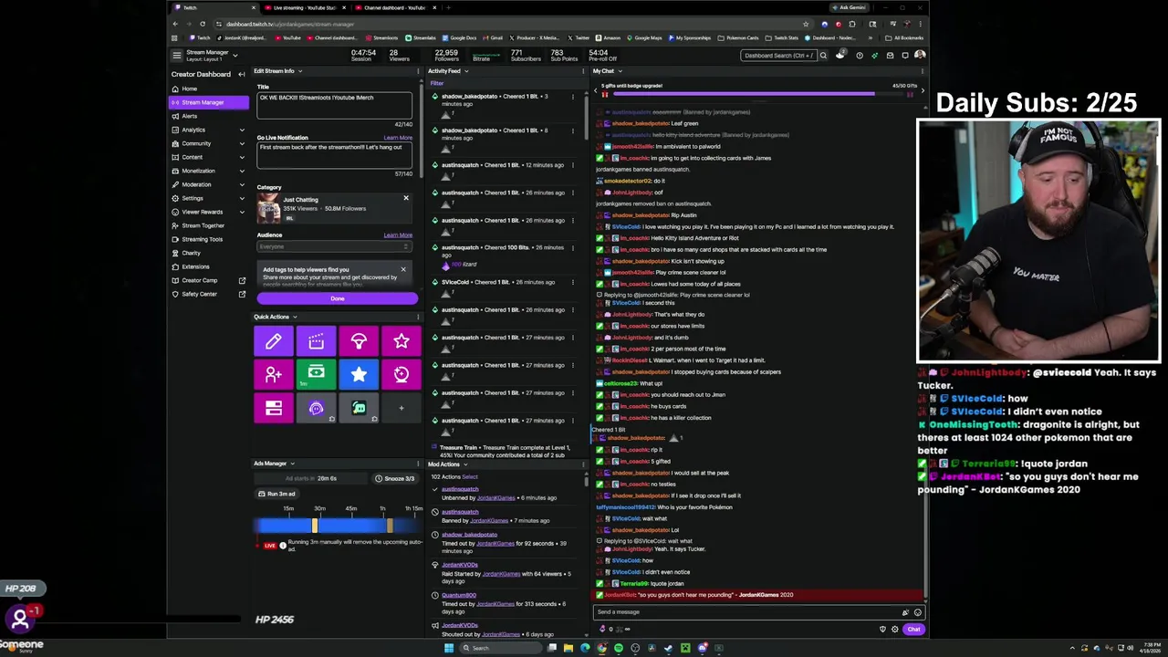Image resolution: width=1168 pixels, height=657 pixels.
Task: Open chat settings gear icon
Action: tap(894, 630)
